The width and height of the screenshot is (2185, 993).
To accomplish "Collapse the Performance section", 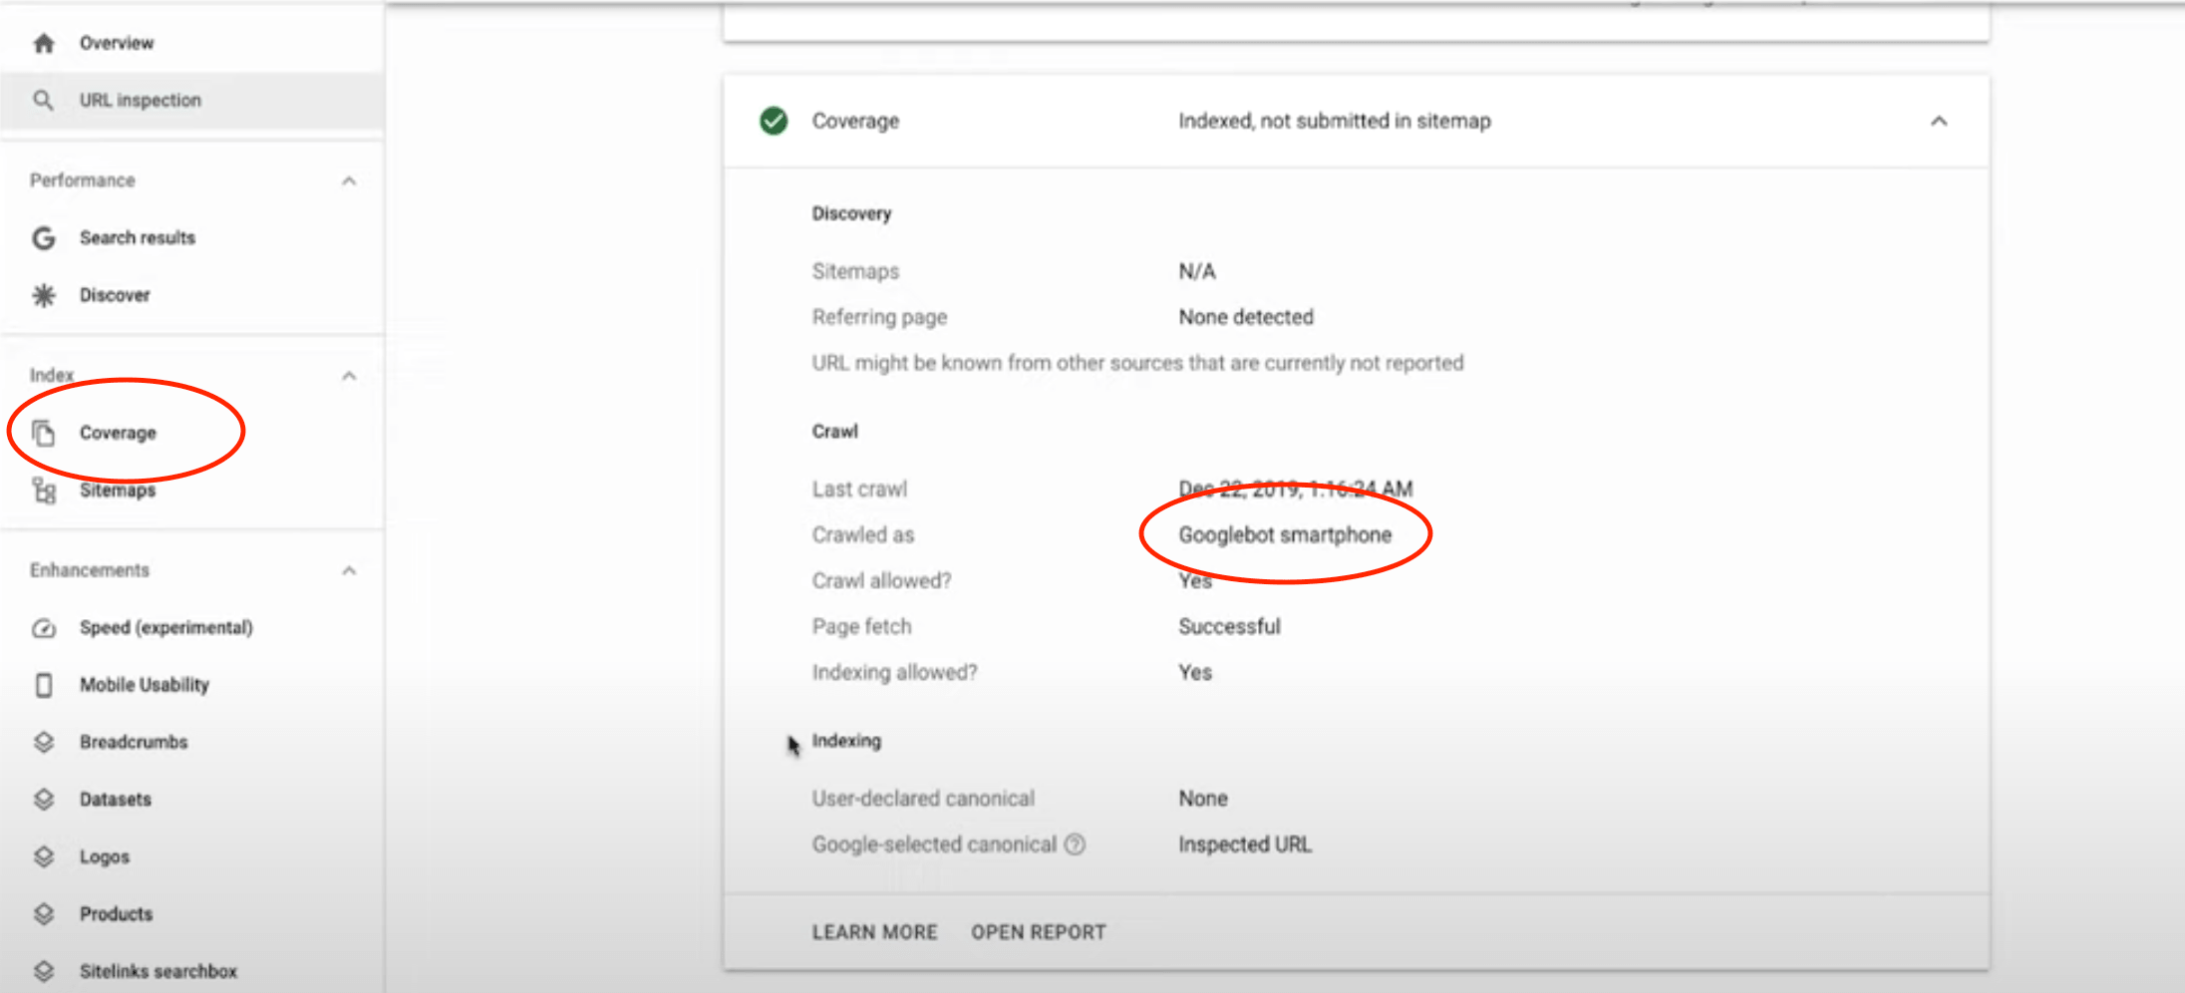I will coord(349,181).
